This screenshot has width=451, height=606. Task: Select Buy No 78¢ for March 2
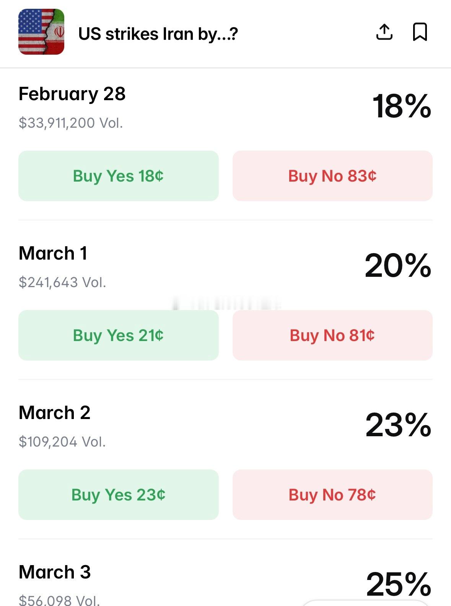pos(332,495)
